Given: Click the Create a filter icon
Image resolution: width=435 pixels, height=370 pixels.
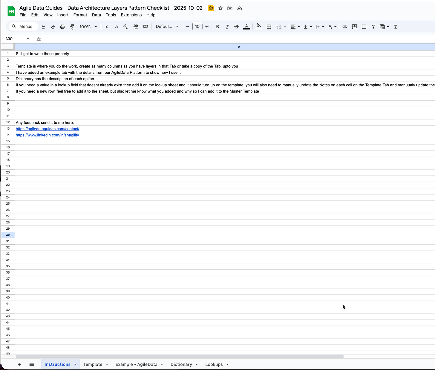Looking at the screenshot, I should pyautogui.click(x=373, y=27).
